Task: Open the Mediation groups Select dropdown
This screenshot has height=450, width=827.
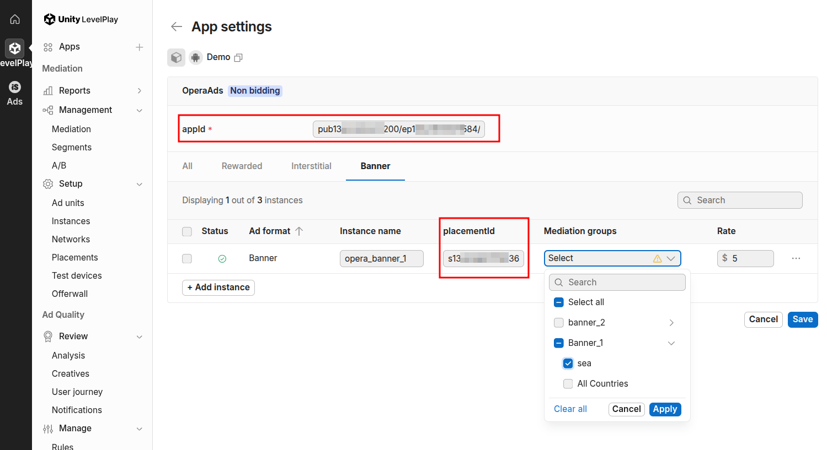Action: pyautogui.click(x=612, y=258)
